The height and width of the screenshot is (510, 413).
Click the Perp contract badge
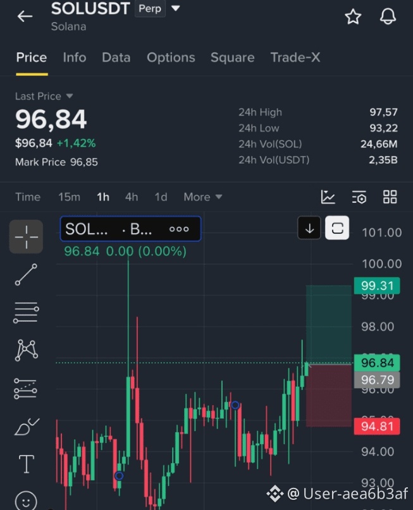(x=150, y=8)
